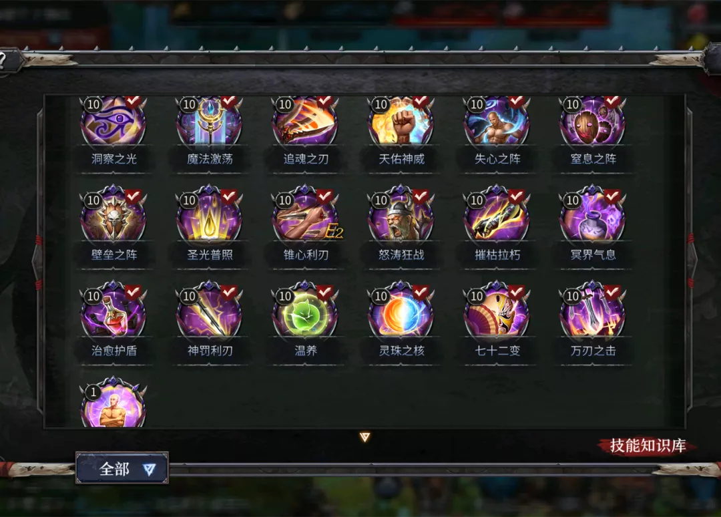Choose the 壁垒之阵 skull shield skill
Screen dimensions: 721x517
pyautogui.click(x=113, y=214)
